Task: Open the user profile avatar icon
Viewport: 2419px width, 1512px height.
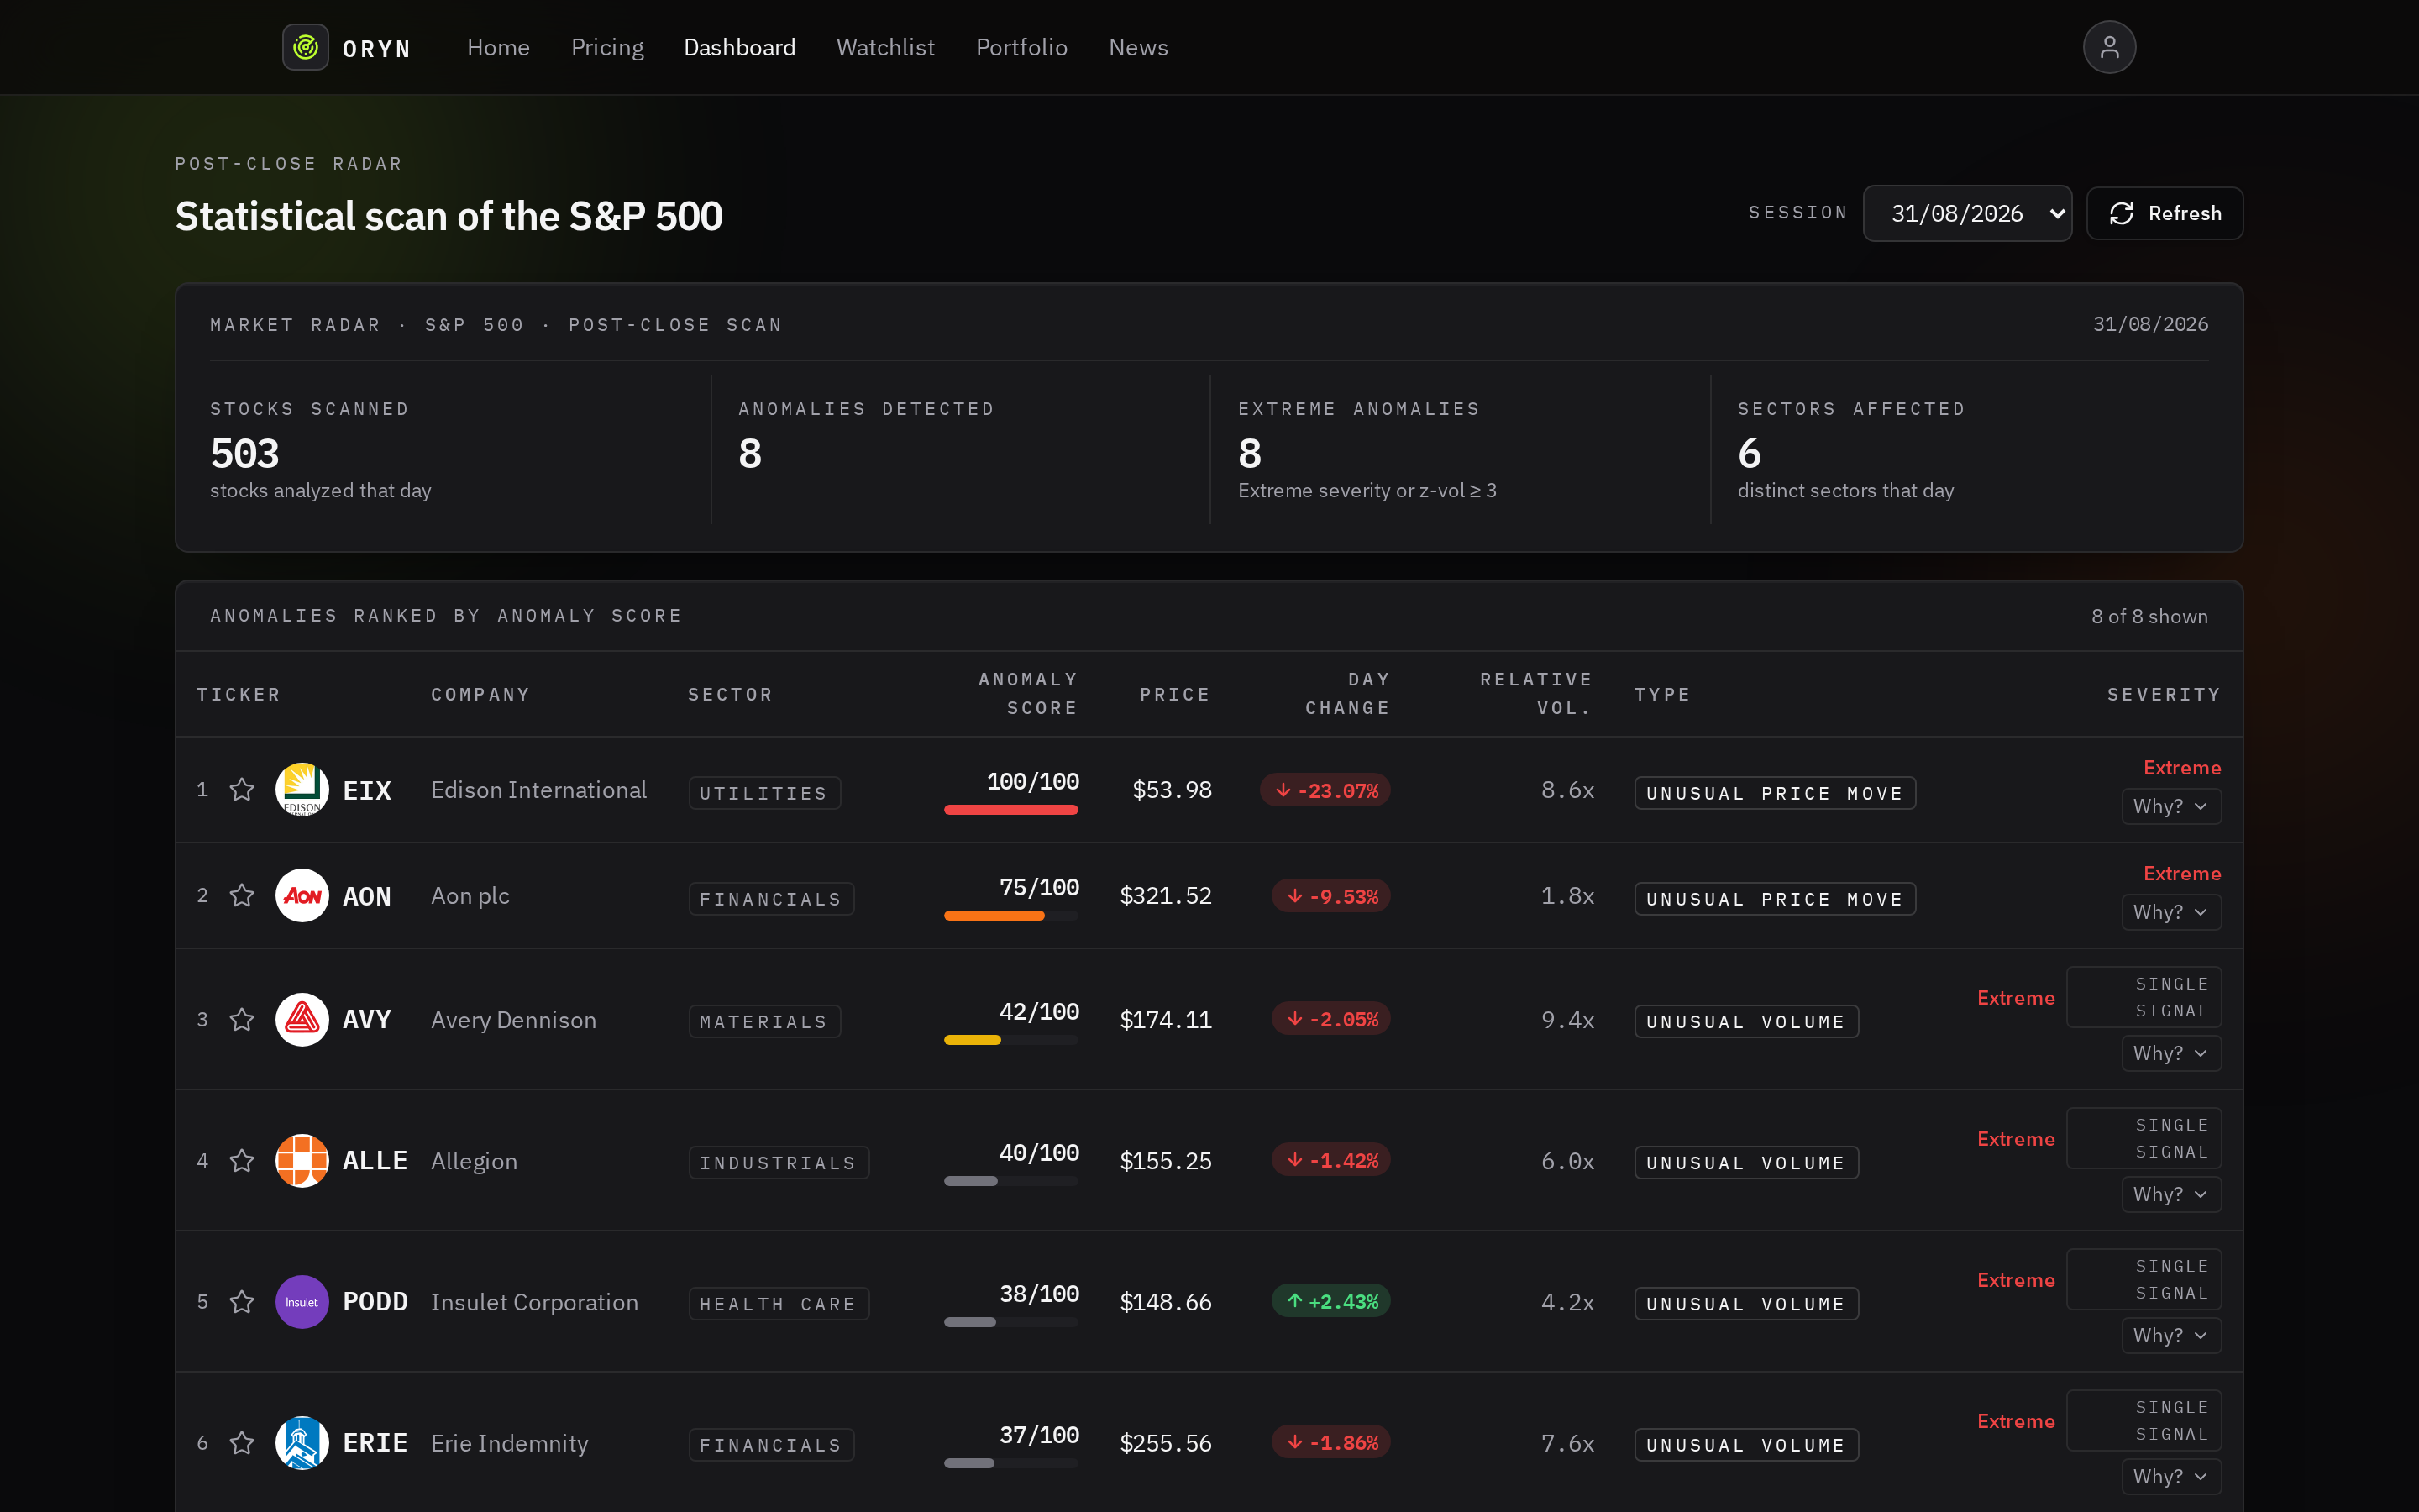Action: click(2109, 47)
